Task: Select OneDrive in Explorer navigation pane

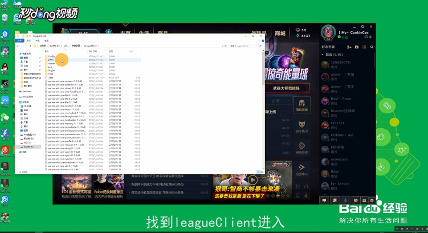Action: 27,92
